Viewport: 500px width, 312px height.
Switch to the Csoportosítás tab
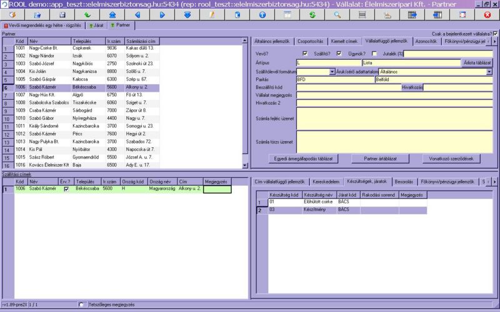(x=309, y=41)
